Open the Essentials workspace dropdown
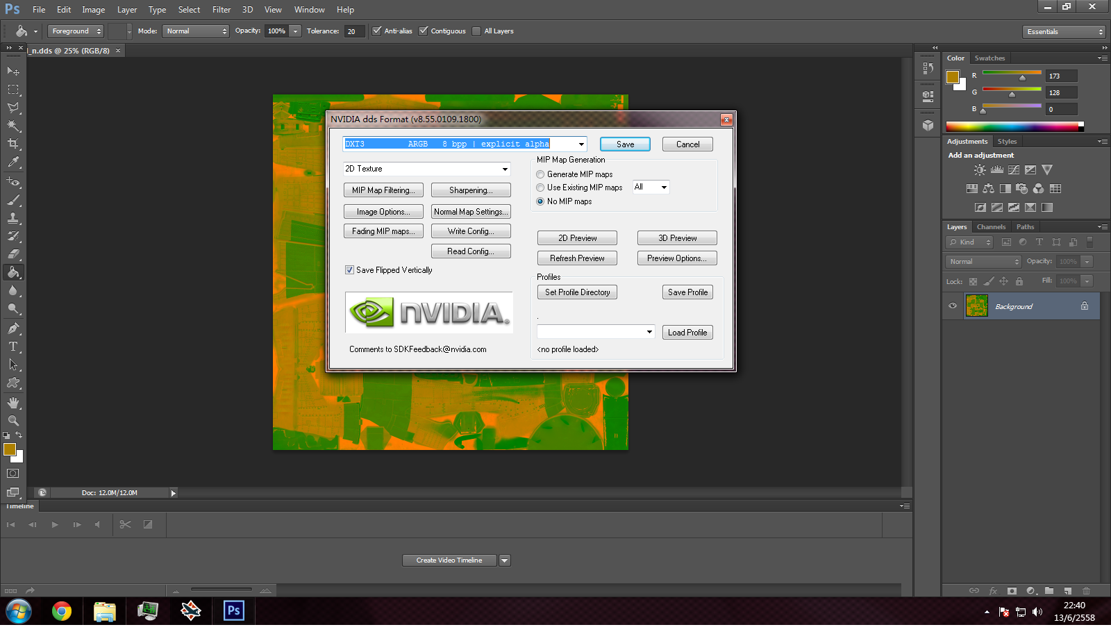Viewport: 1111px width, 634px height. [1063, 32]
